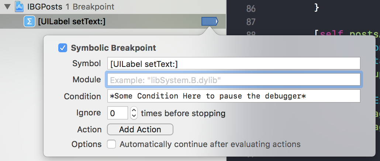Select the [UILabel setText:] breakpoint row
Screen dimensions: 380x161
coord(113,21)
